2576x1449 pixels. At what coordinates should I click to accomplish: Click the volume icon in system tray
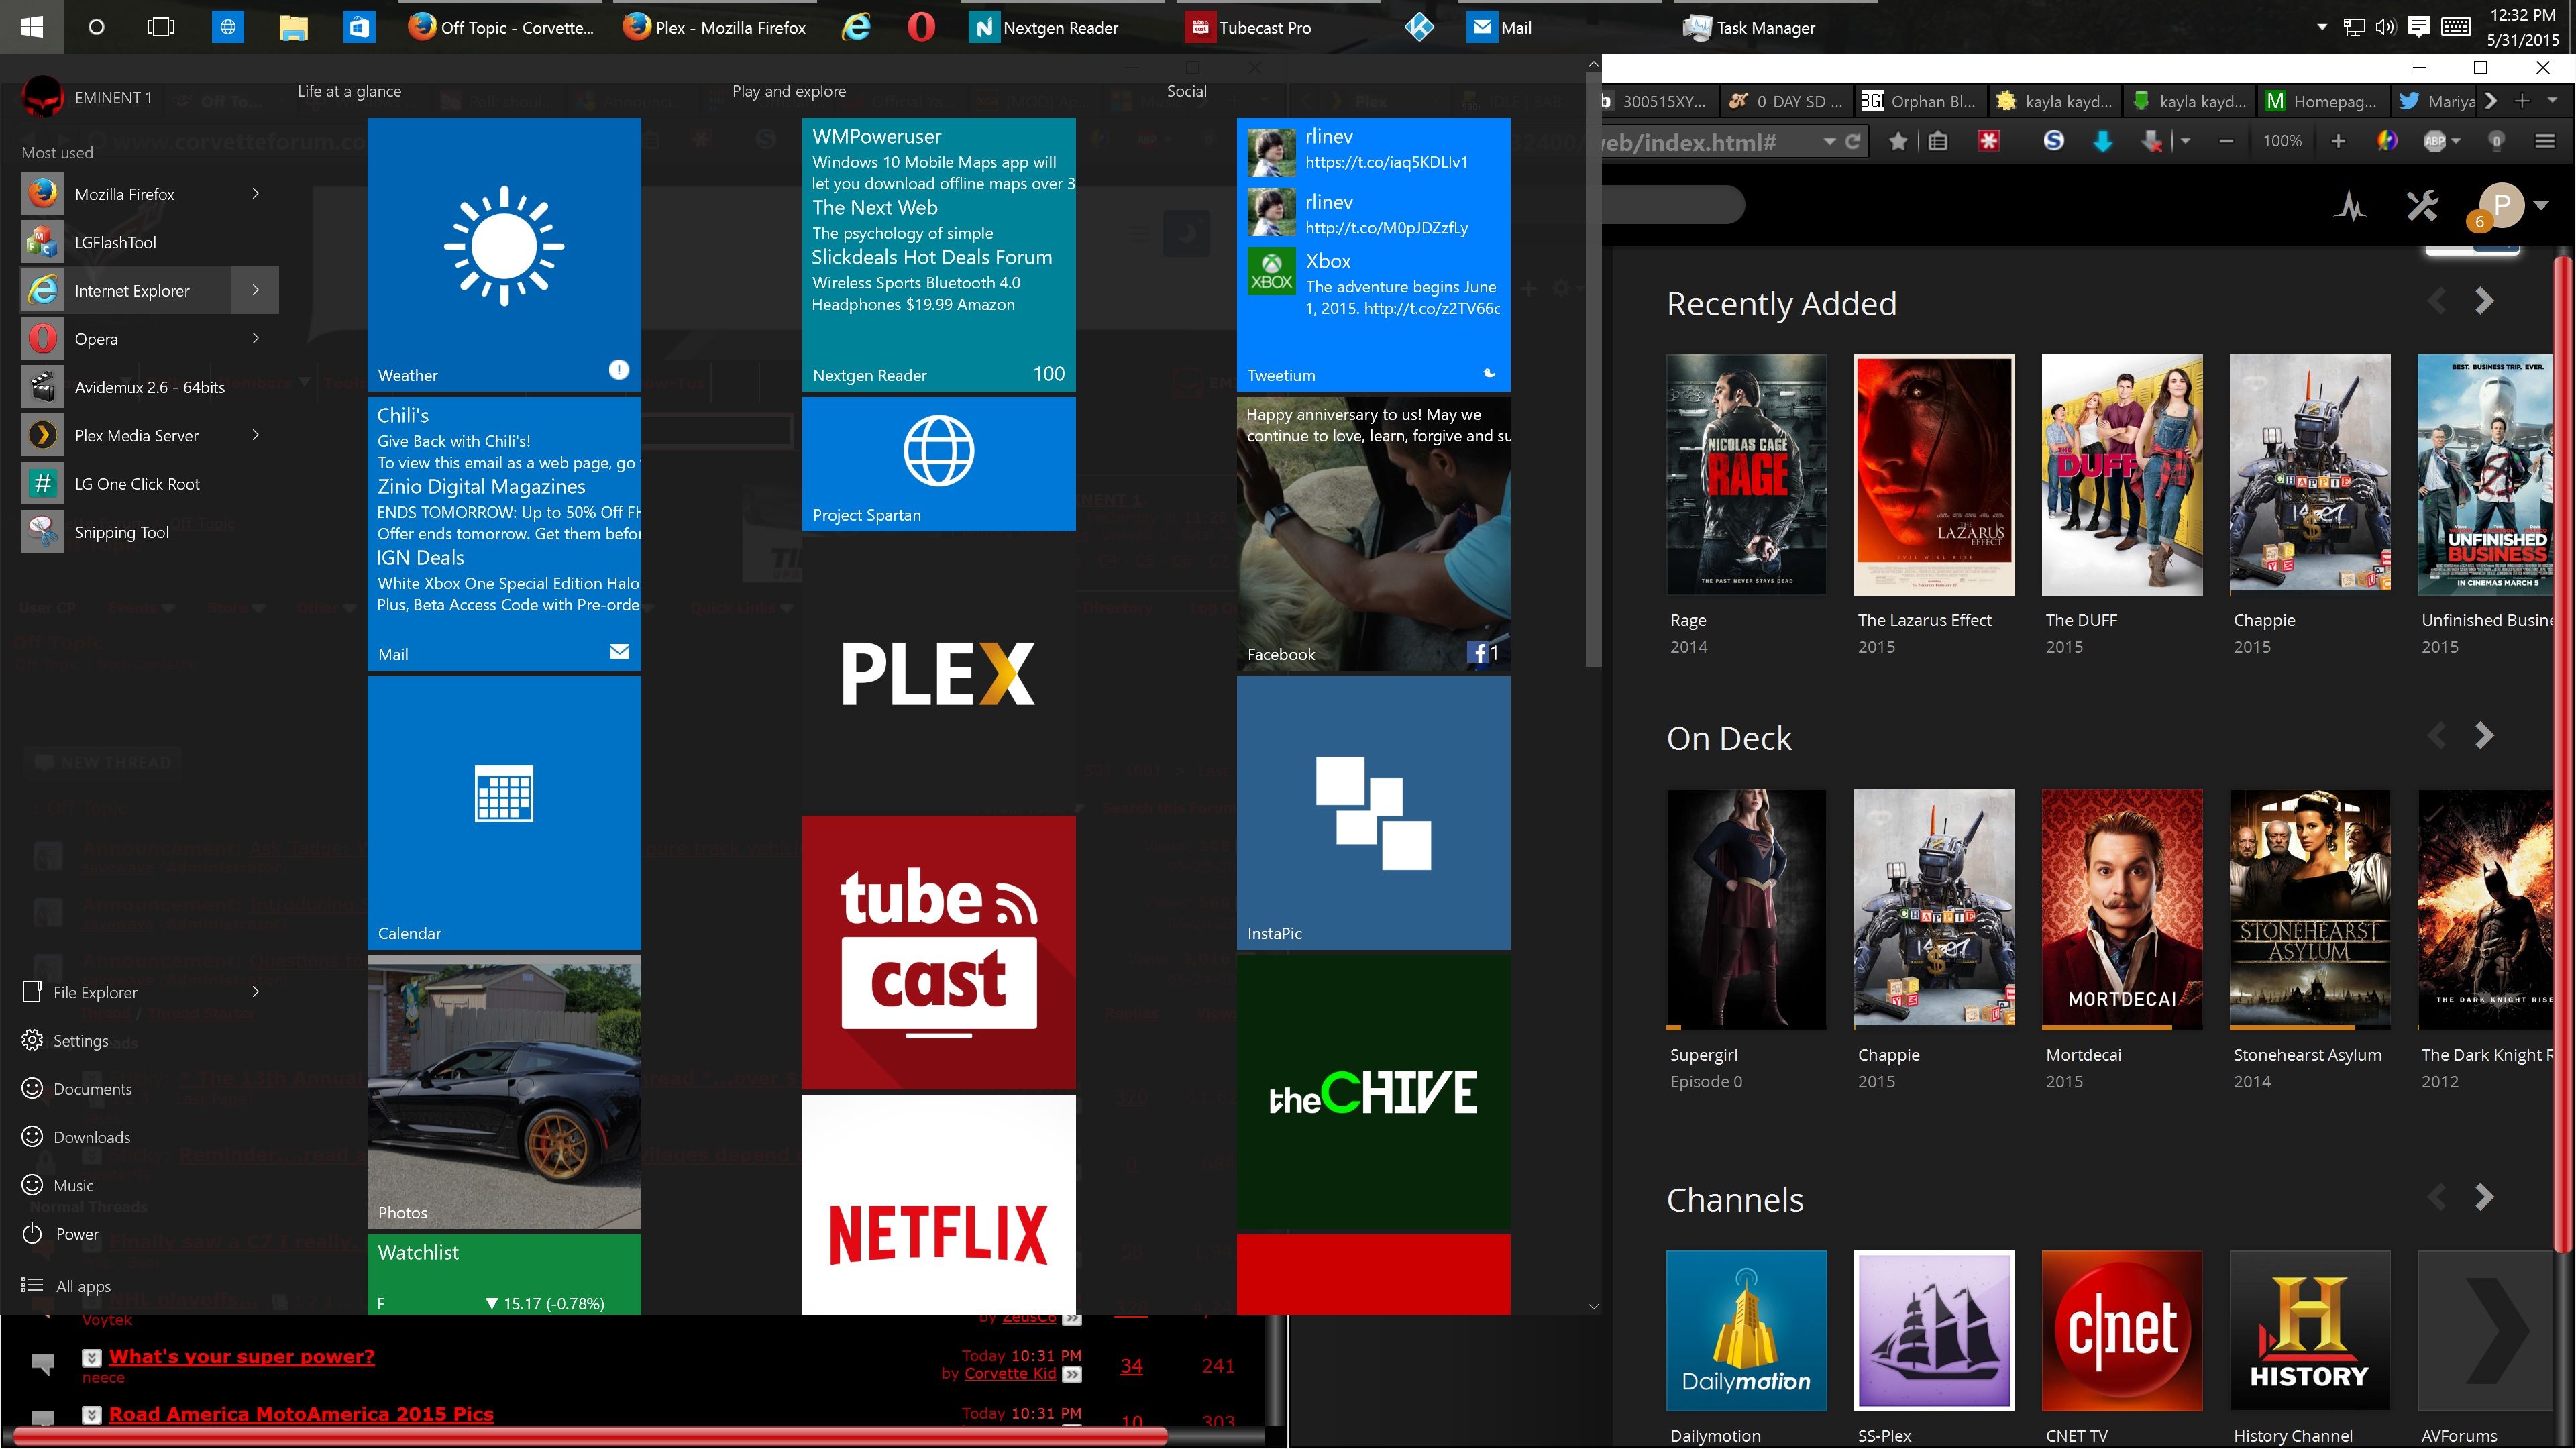pos(2386,27)
